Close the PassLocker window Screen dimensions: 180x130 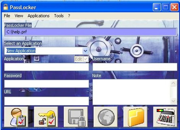tap(174, 7)
